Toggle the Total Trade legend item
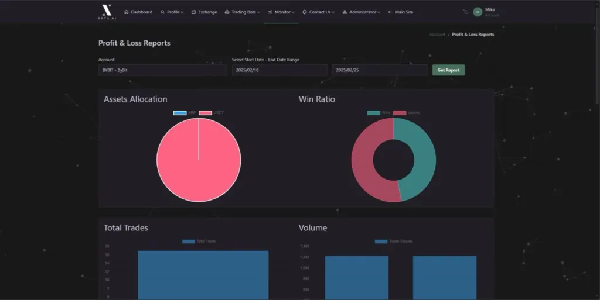 tap(199, 241)
